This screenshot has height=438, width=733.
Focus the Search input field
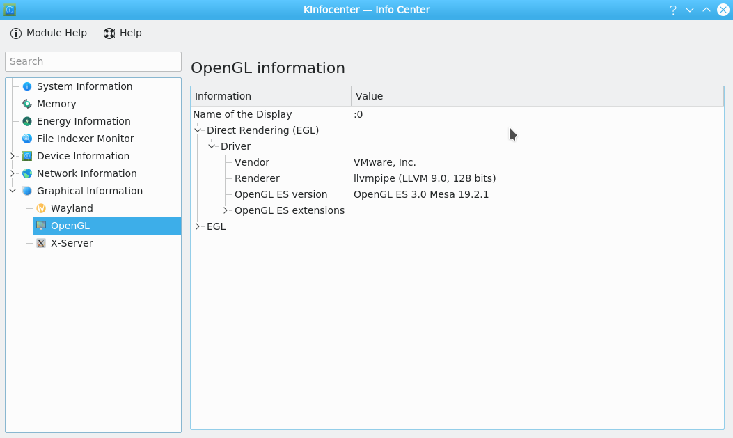(x=93, y=61)
